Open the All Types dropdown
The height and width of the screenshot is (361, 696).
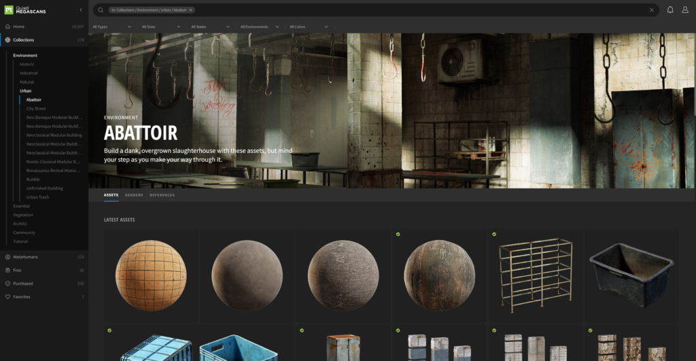(x=112, y=27)
